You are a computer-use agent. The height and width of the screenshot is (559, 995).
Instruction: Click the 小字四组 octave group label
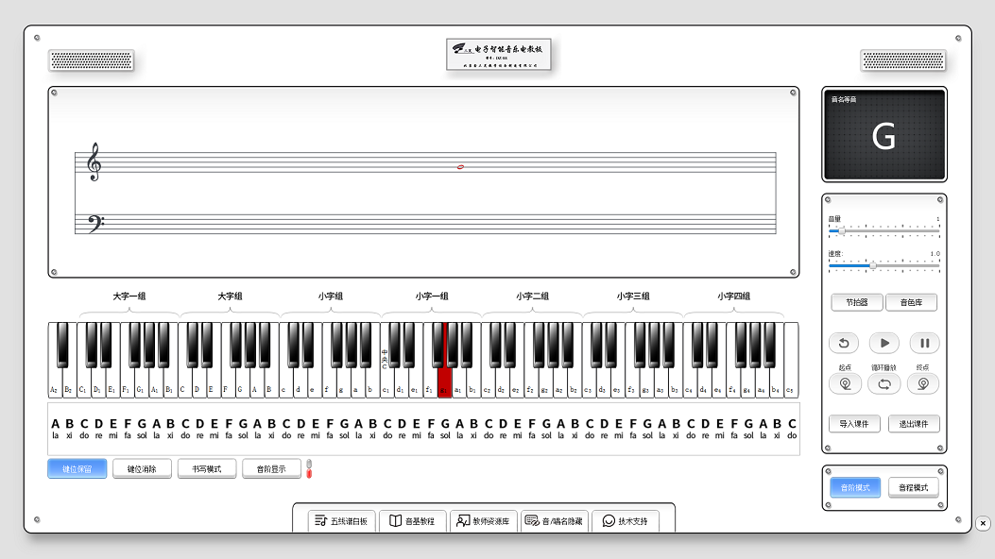coord(734,296)
